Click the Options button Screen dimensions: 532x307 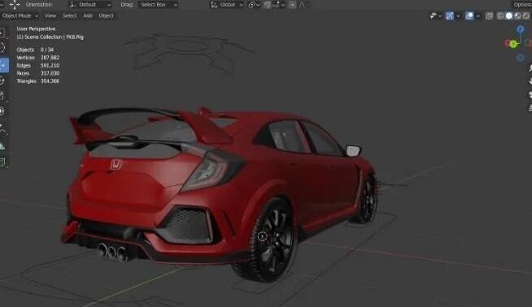521,4
